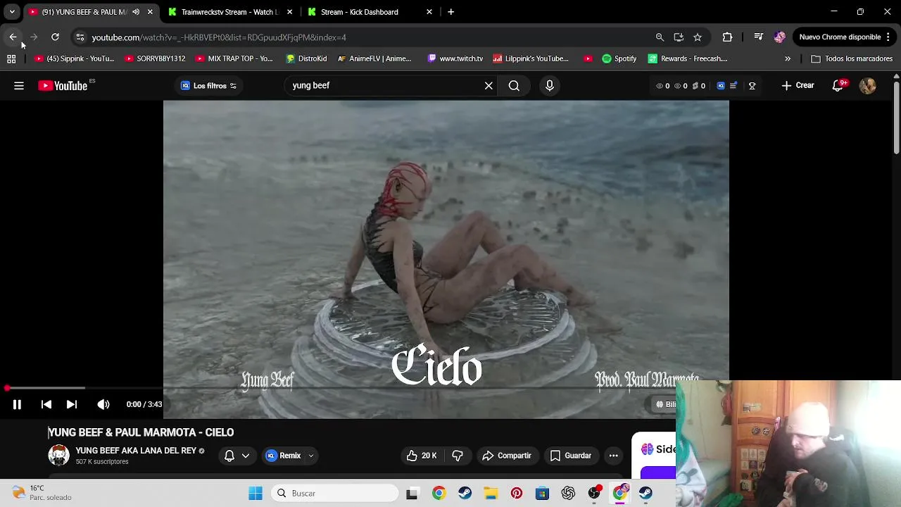The height and width of the screenshot is (507, 901).
Task: Mute the YouTube tab via speaker icon
Action: (x=135, y=12)
